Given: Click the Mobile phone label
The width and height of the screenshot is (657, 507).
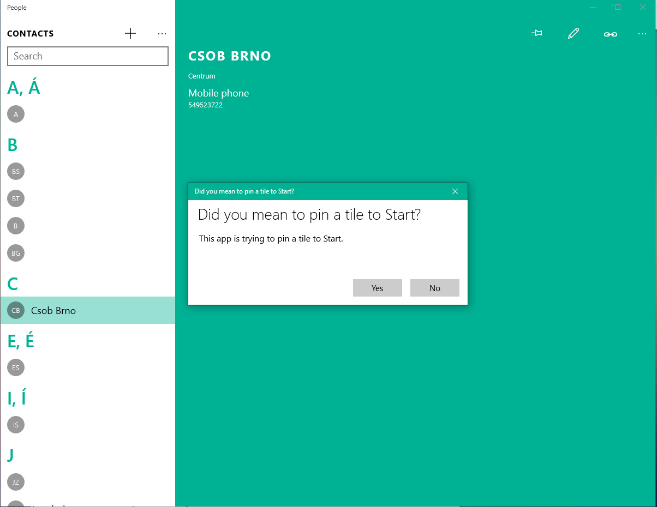Looking at the screenshot, I should click(218, 93).
